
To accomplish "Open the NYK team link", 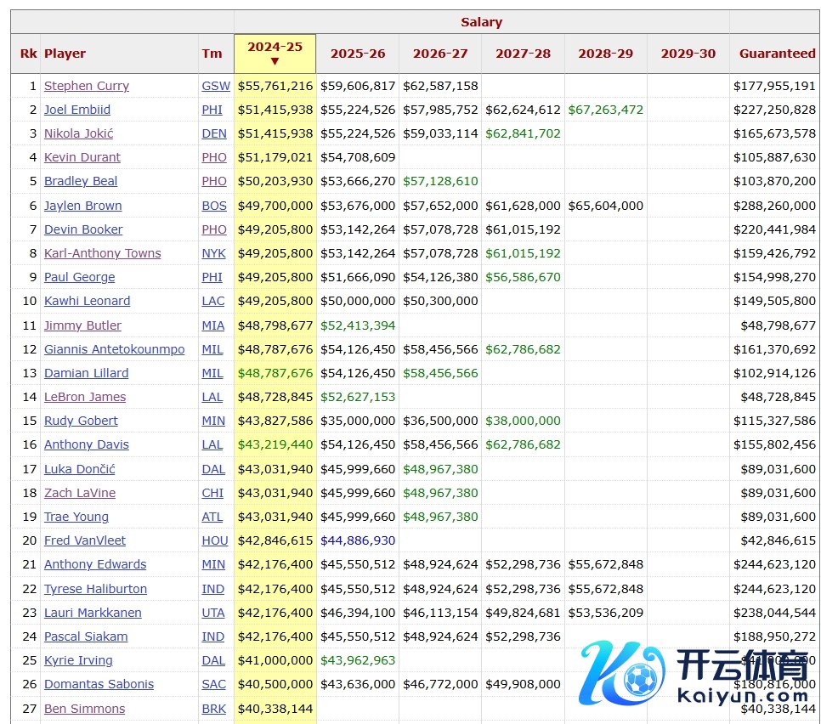I will pos(214,253).
